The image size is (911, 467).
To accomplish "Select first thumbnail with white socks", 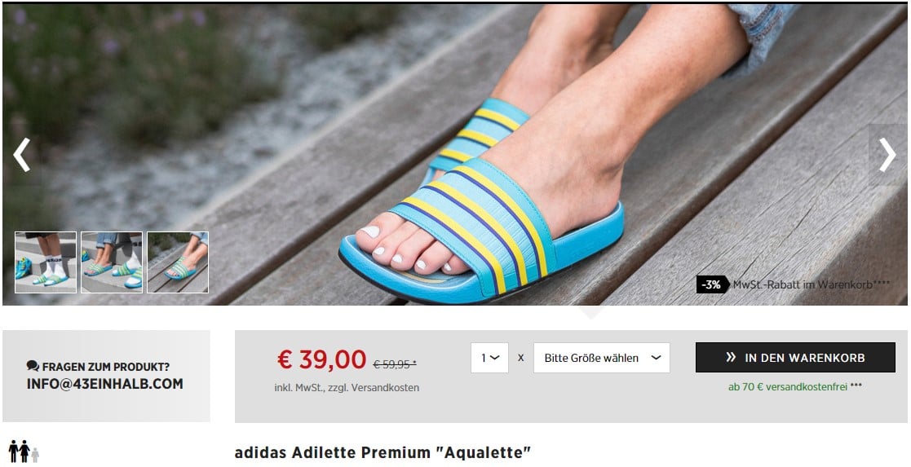I will pyautogui.click(x=46, y=262).
